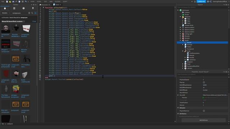
Task: Click the SoundId URL value field
Action: coord(215,95)
